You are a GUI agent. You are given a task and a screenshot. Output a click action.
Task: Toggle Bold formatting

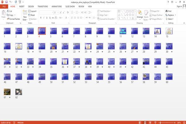tap(41, 18)
